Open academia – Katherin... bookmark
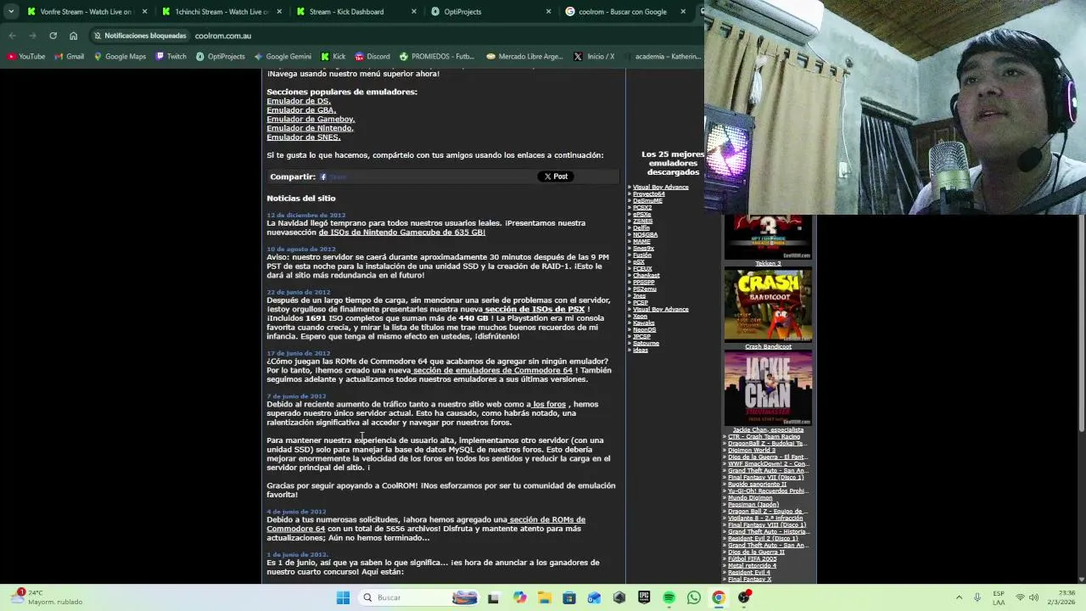Image resolution: width=1086 pixels, height=611 pixels. [662, 57]
